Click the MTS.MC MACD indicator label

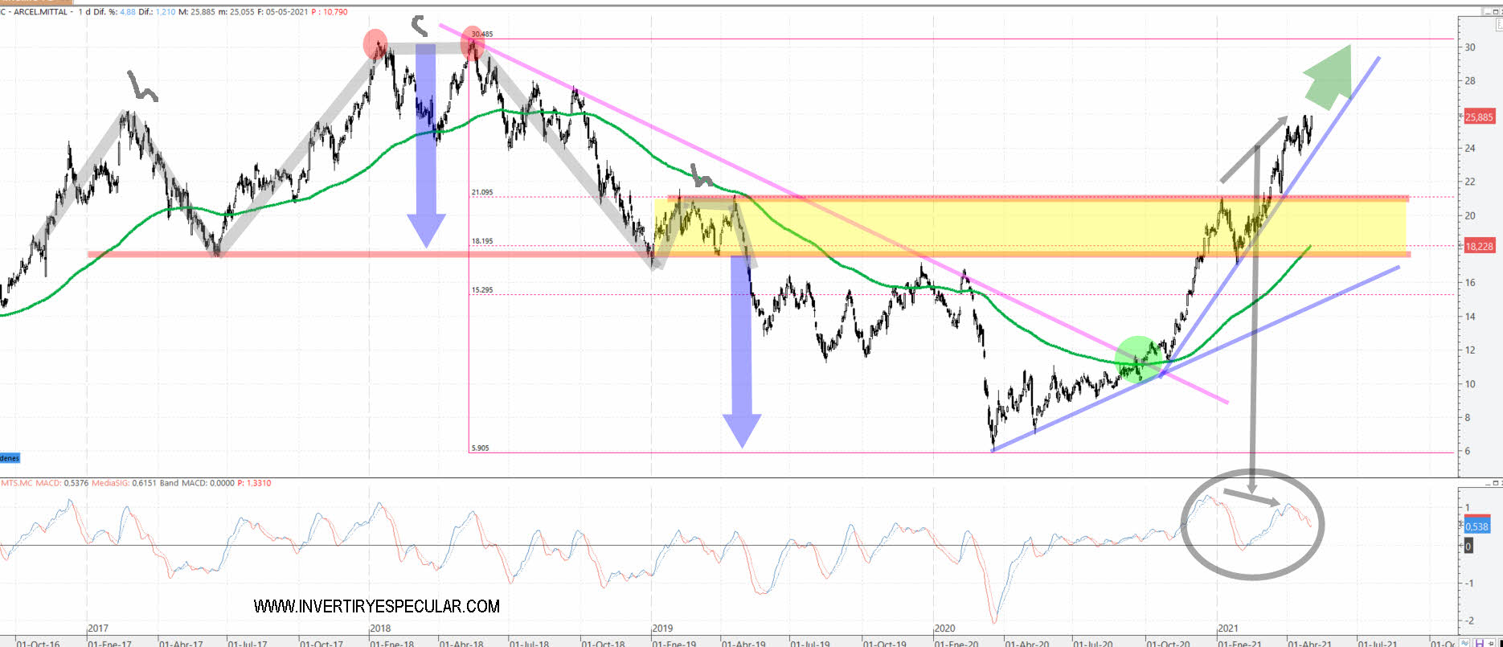pyautogui.click(x=31, y=483)
